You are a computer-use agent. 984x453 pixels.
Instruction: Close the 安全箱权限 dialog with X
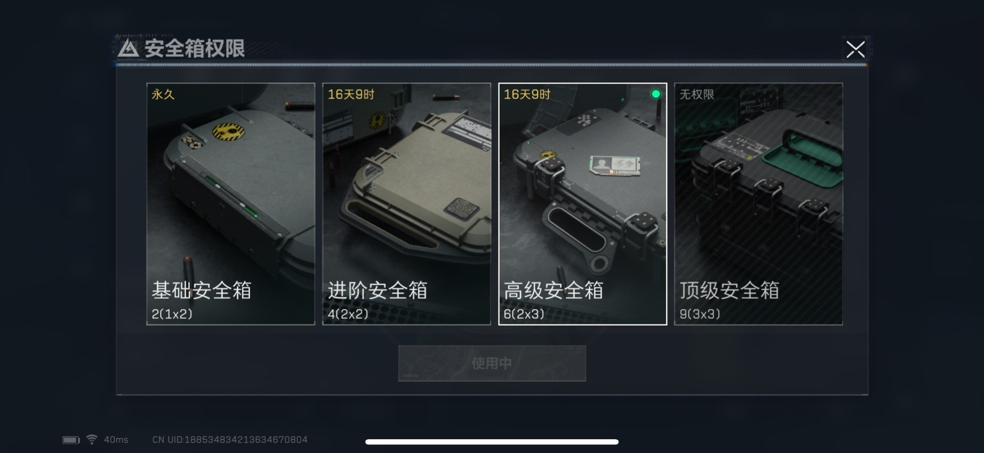click(x=855, y=49)
